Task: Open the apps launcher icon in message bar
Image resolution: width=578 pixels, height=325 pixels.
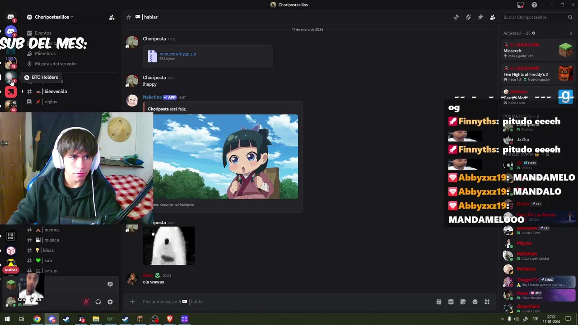Action: coord(487,302)
